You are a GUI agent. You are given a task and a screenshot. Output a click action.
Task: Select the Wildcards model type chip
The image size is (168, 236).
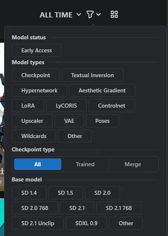point(34,136)
